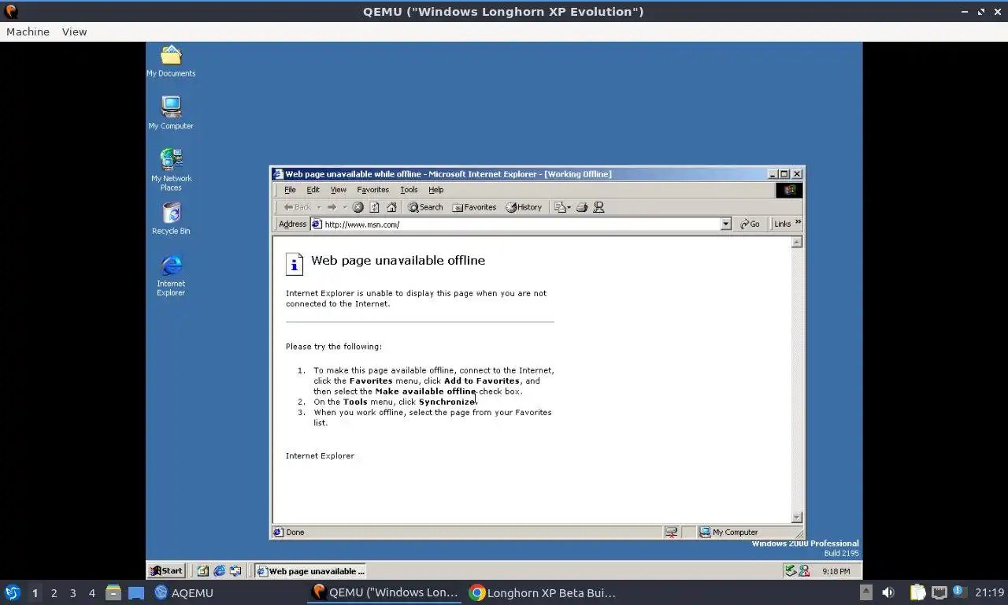Click the disabled Back toolbar button
This screenshot has width=1008, height=605.
297,207
